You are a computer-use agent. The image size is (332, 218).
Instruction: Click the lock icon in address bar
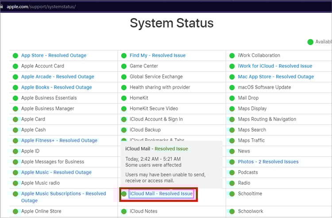point(2,7)
